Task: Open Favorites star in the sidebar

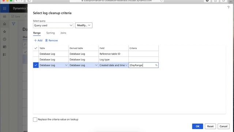Action: point(4,32)
